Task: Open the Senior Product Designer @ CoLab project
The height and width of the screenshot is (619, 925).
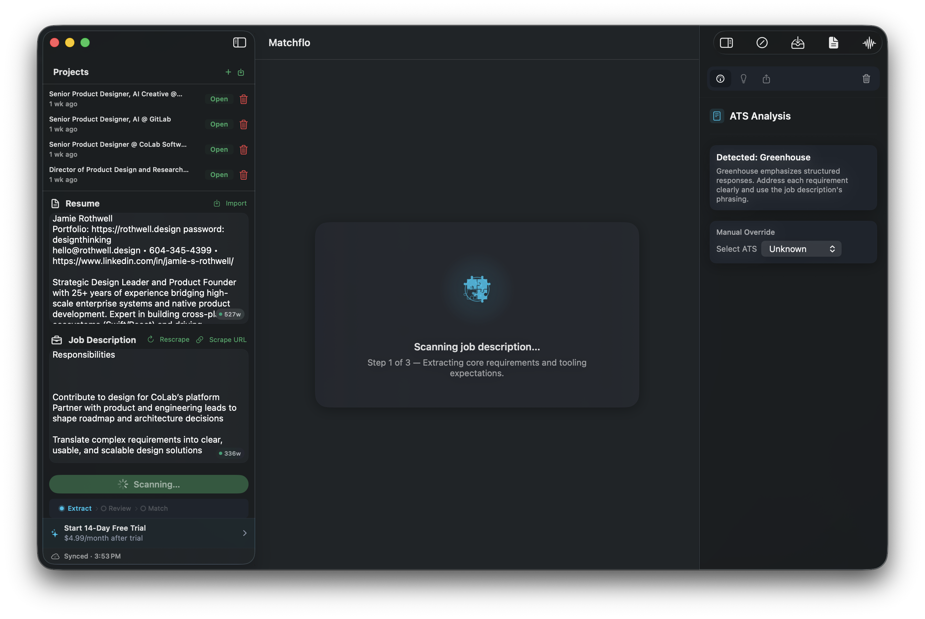Action: (219, 150)
